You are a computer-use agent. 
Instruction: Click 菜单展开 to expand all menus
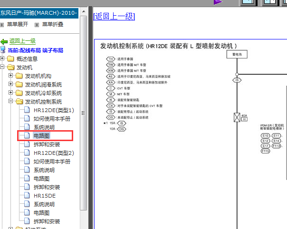(x=18, y=24)
